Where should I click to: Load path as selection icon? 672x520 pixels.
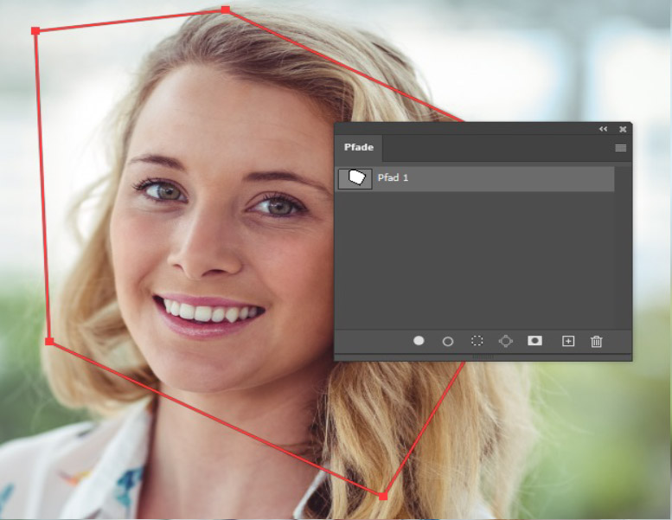coord(477,340)
